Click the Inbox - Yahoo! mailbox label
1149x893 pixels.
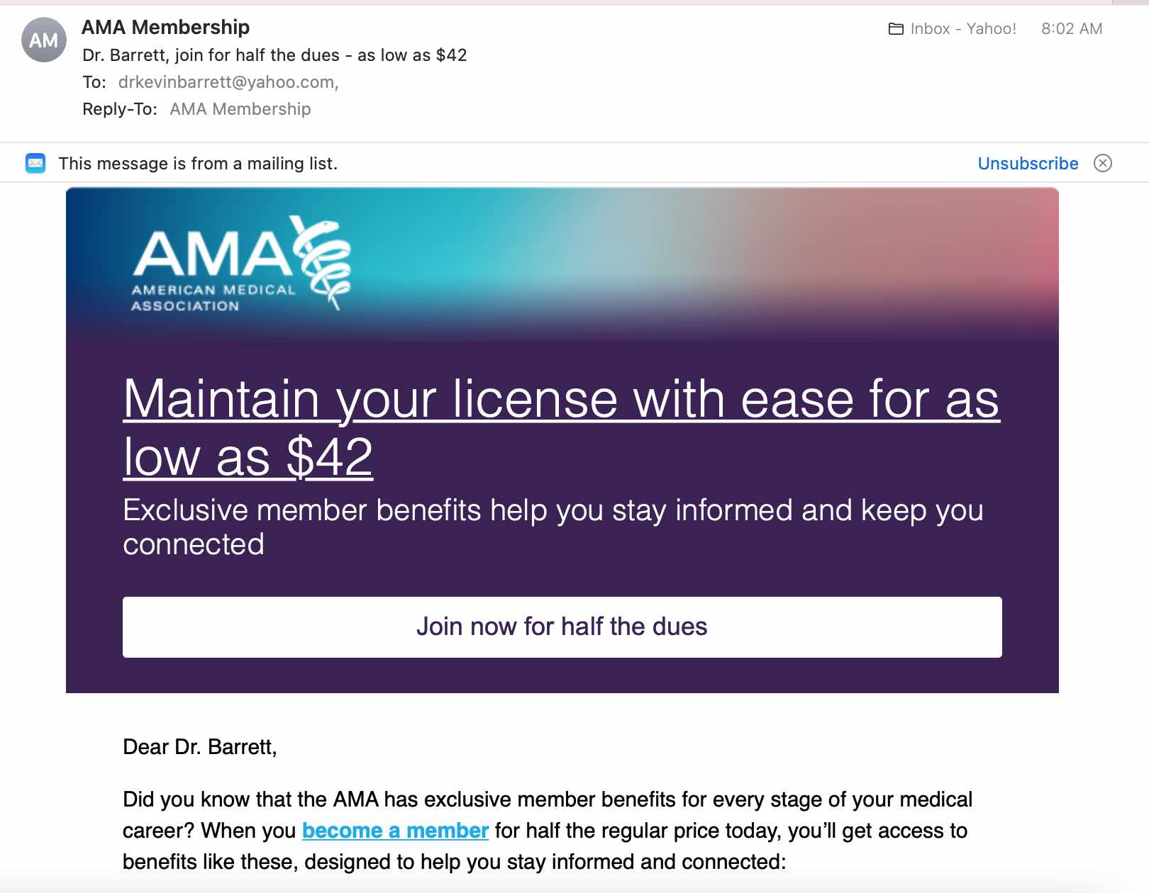pyautogui.click(x=962, y=29)
